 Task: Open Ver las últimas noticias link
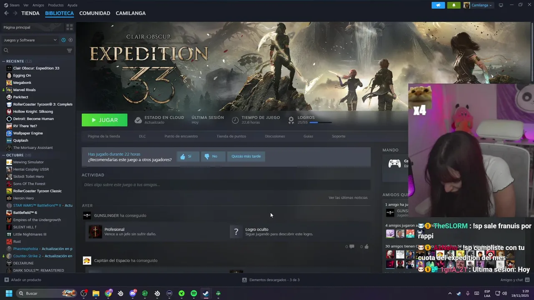(348, 197)
